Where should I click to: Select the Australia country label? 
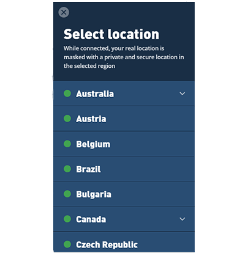pyautogui.click(x=95, y=94)
